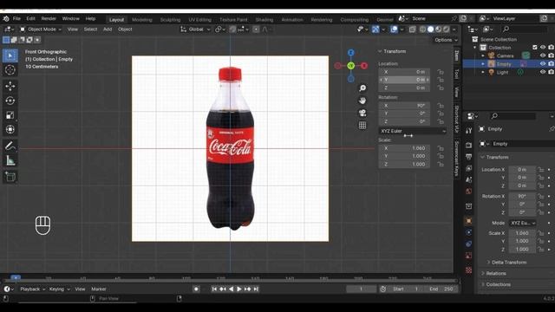555x312 pixels.
Task: Open the Render properties tab icon
Action: tap(468, 145)
